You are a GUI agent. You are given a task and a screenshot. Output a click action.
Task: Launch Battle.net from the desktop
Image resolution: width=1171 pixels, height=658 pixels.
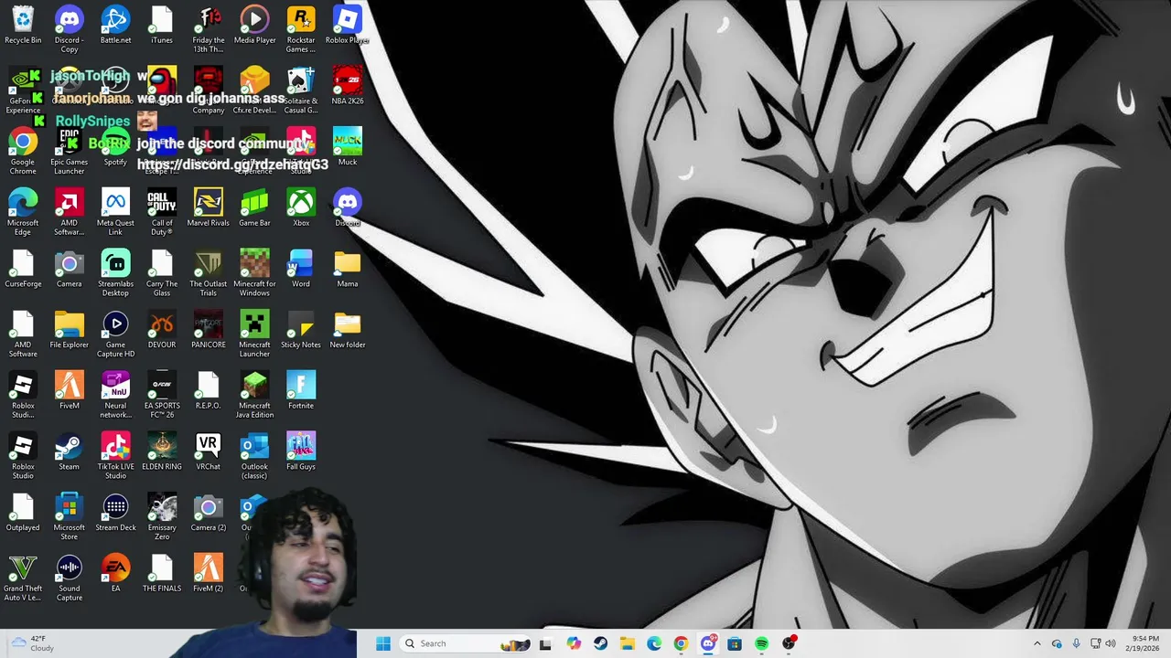[115, 25]
